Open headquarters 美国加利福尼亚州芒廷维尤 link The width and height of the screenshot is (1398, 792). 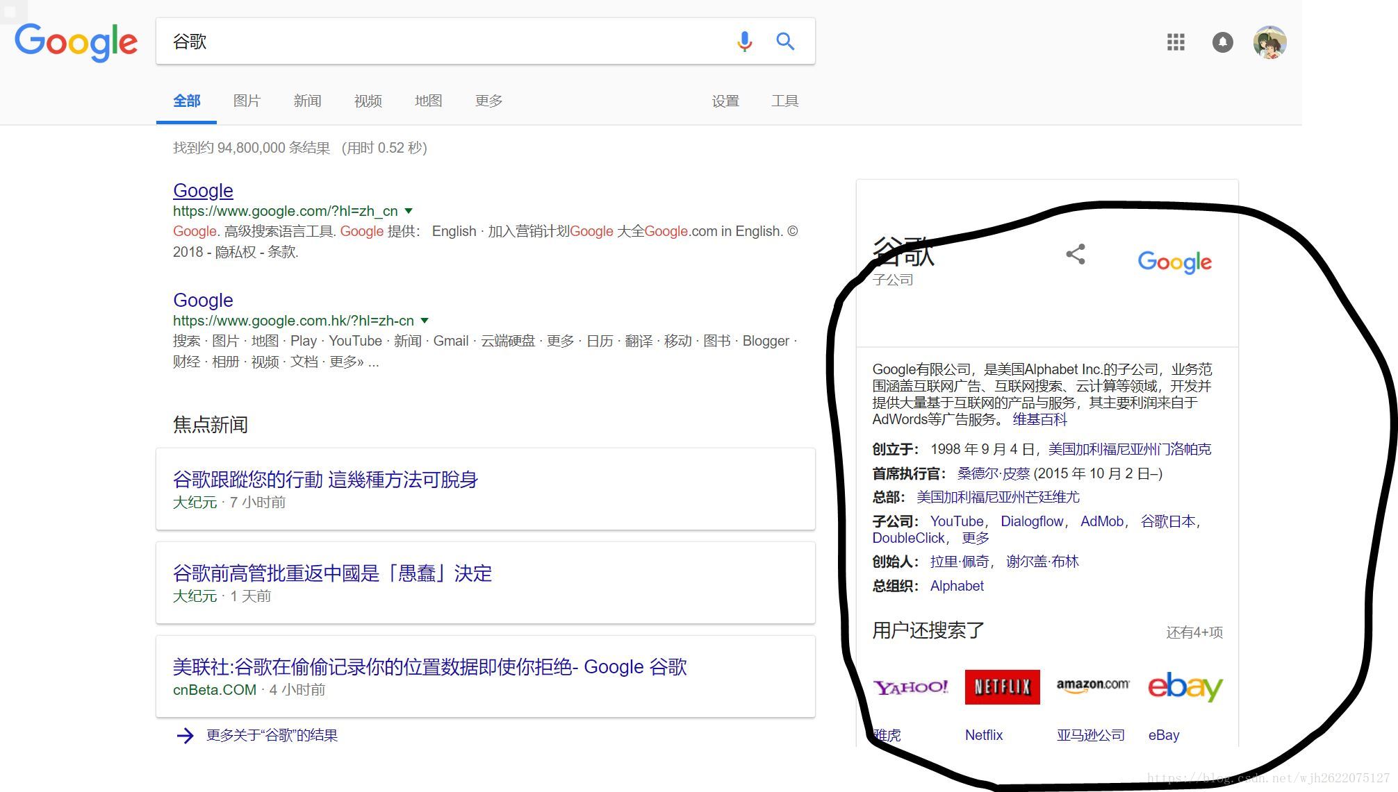(x=998, y=497)
